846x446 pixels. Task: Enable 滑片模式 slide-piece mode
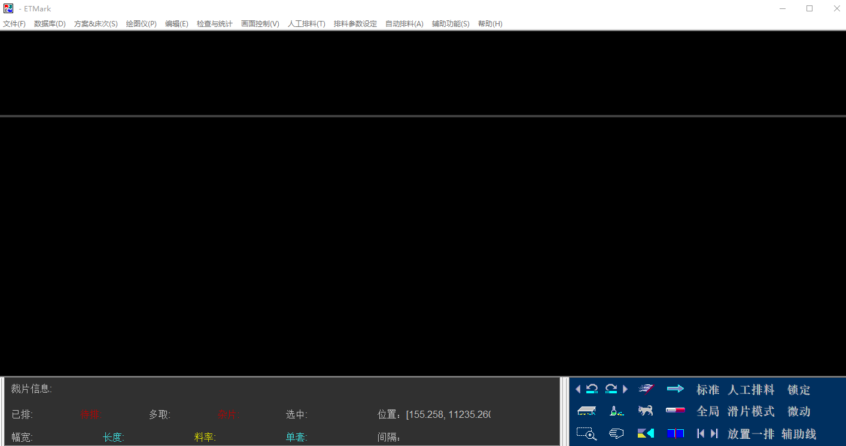(751, 411)
